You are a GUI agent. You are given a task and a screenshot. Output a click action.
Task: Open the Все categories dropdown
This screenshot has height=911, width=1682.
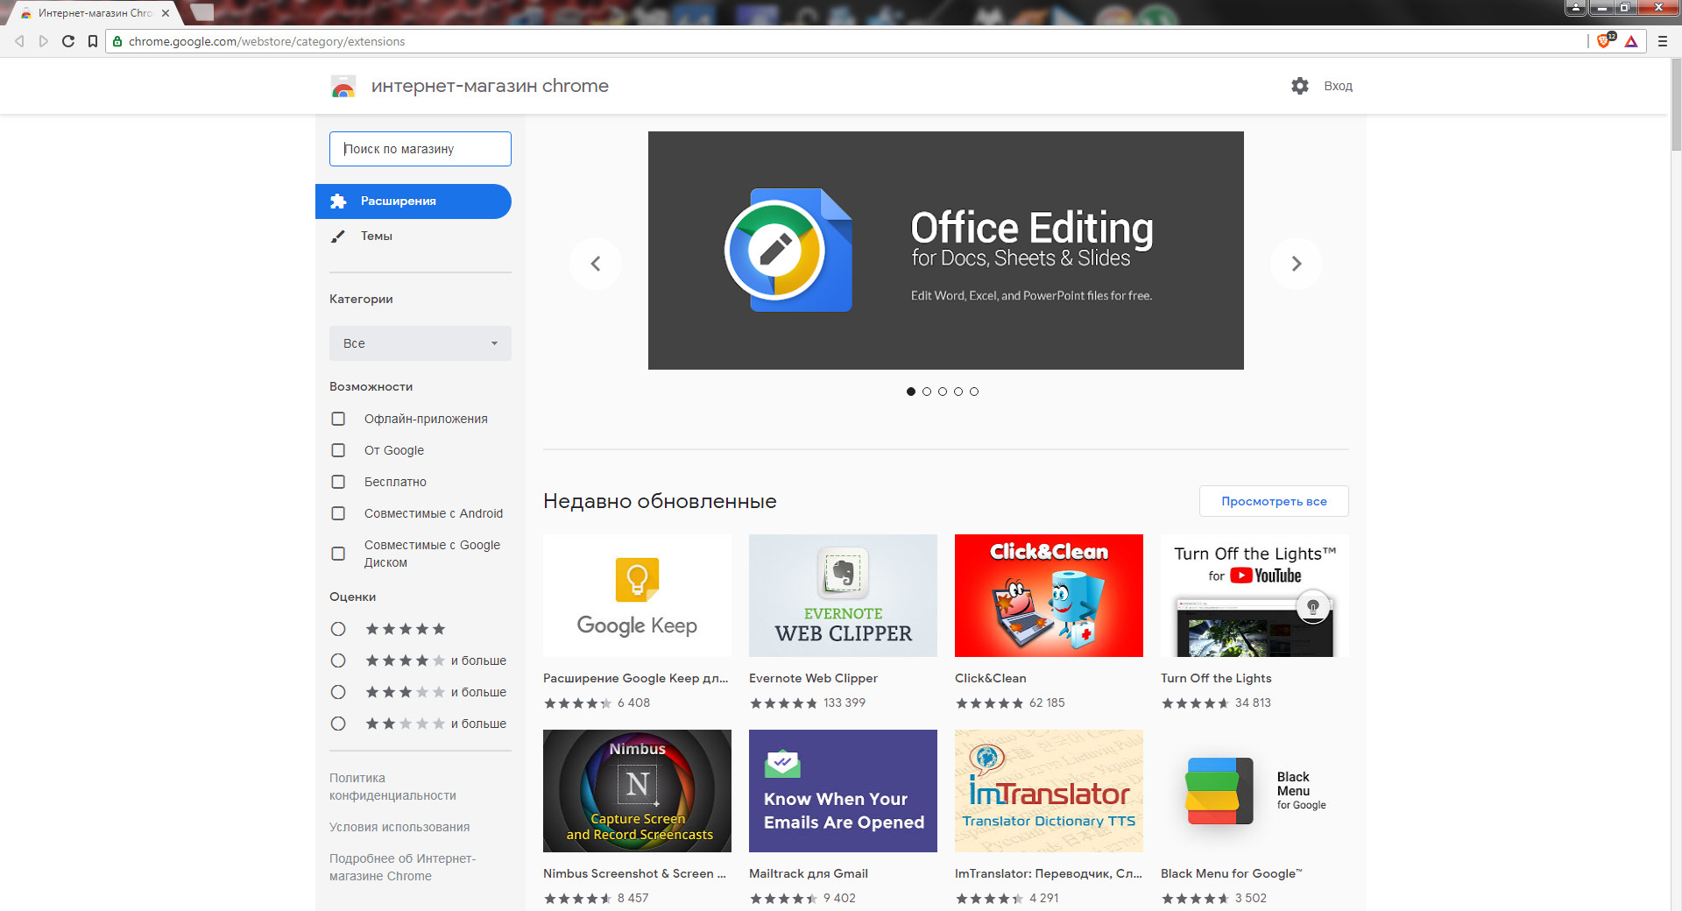tap(420, 343)
